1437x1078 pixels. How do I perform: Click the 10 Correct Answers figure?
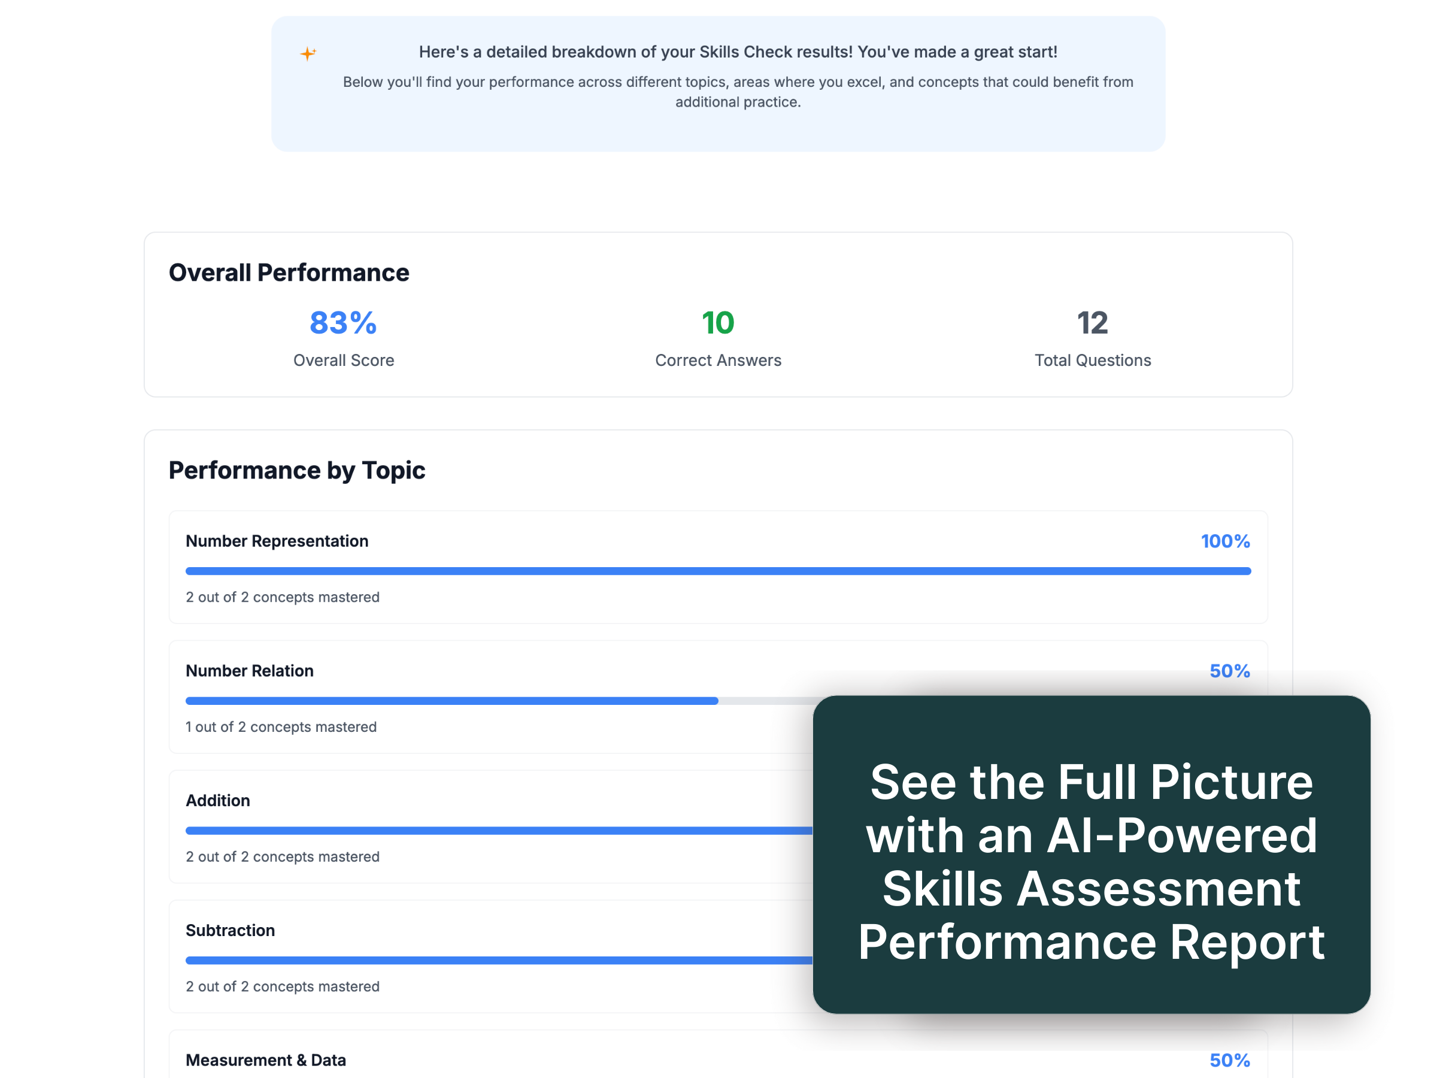[x=718, y=323]
